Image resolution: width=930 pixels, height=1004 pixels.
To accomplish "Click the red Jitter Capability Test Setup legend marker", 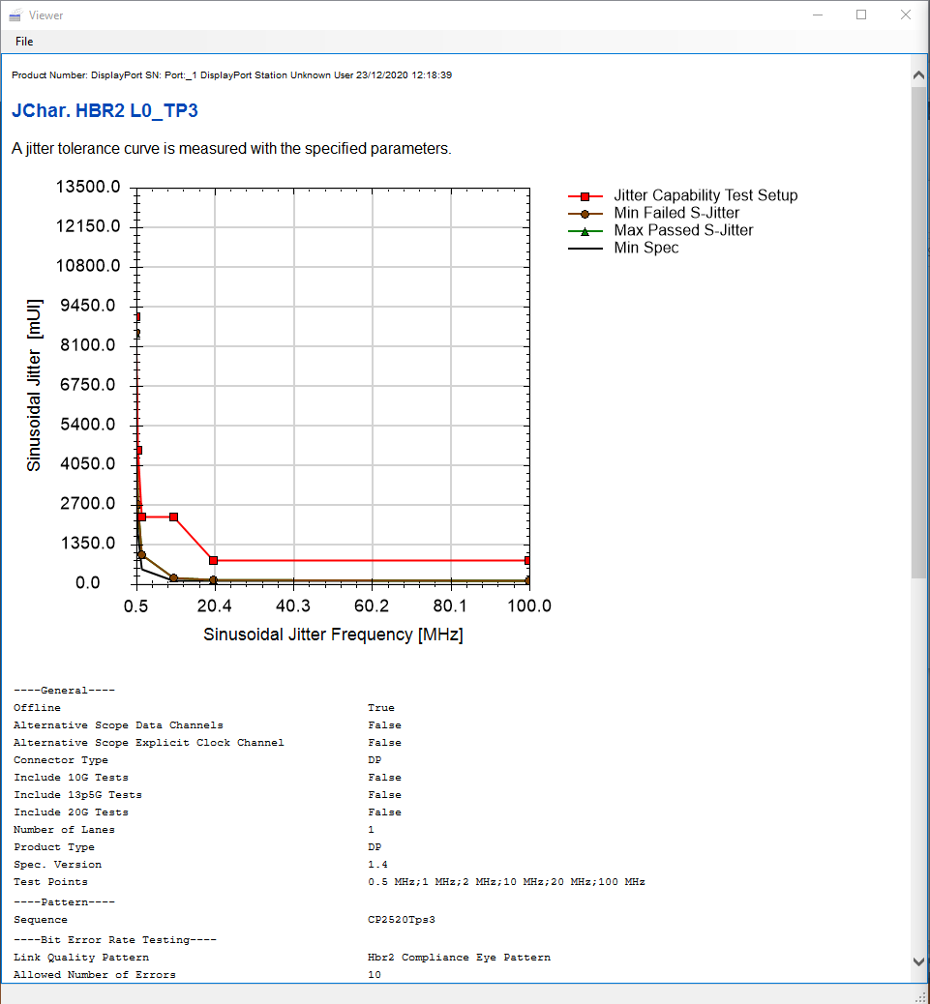I will pyautogui.click(x=585, y=196).
